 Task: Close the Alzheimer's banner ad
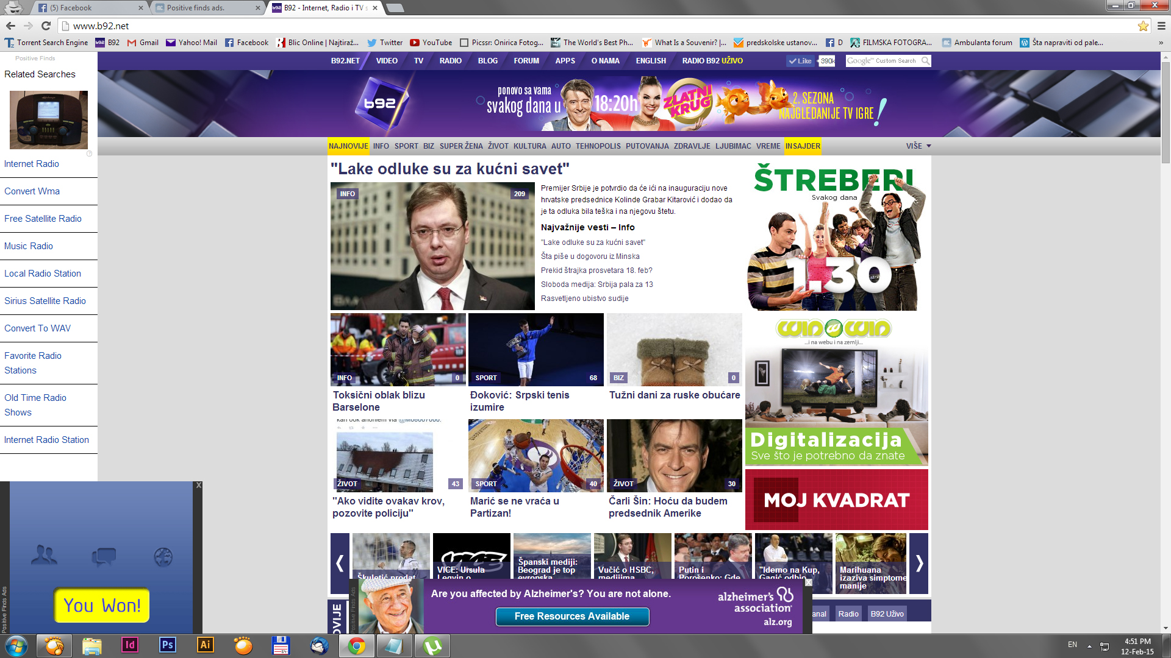(809, 582)
